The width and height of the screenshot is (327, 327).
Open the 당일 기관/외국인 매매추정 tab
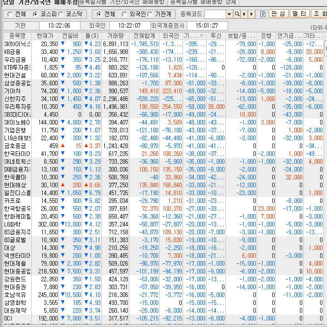(x=40, y=2)
